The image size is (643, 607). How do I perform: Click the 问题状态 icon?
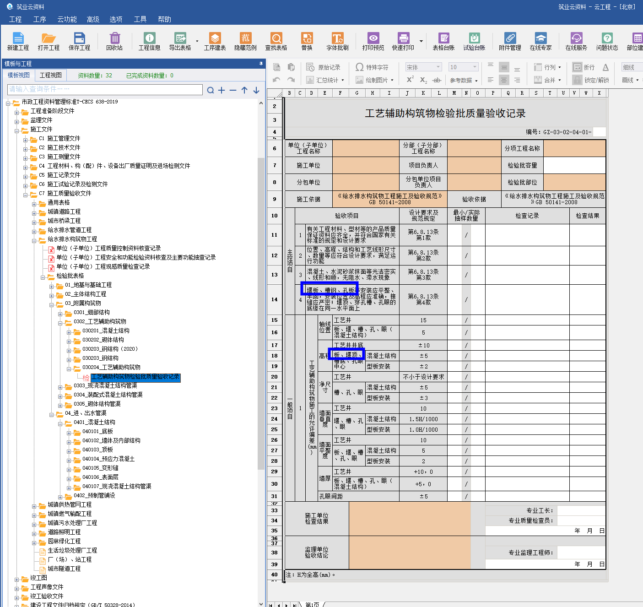(x=607, y=41)
